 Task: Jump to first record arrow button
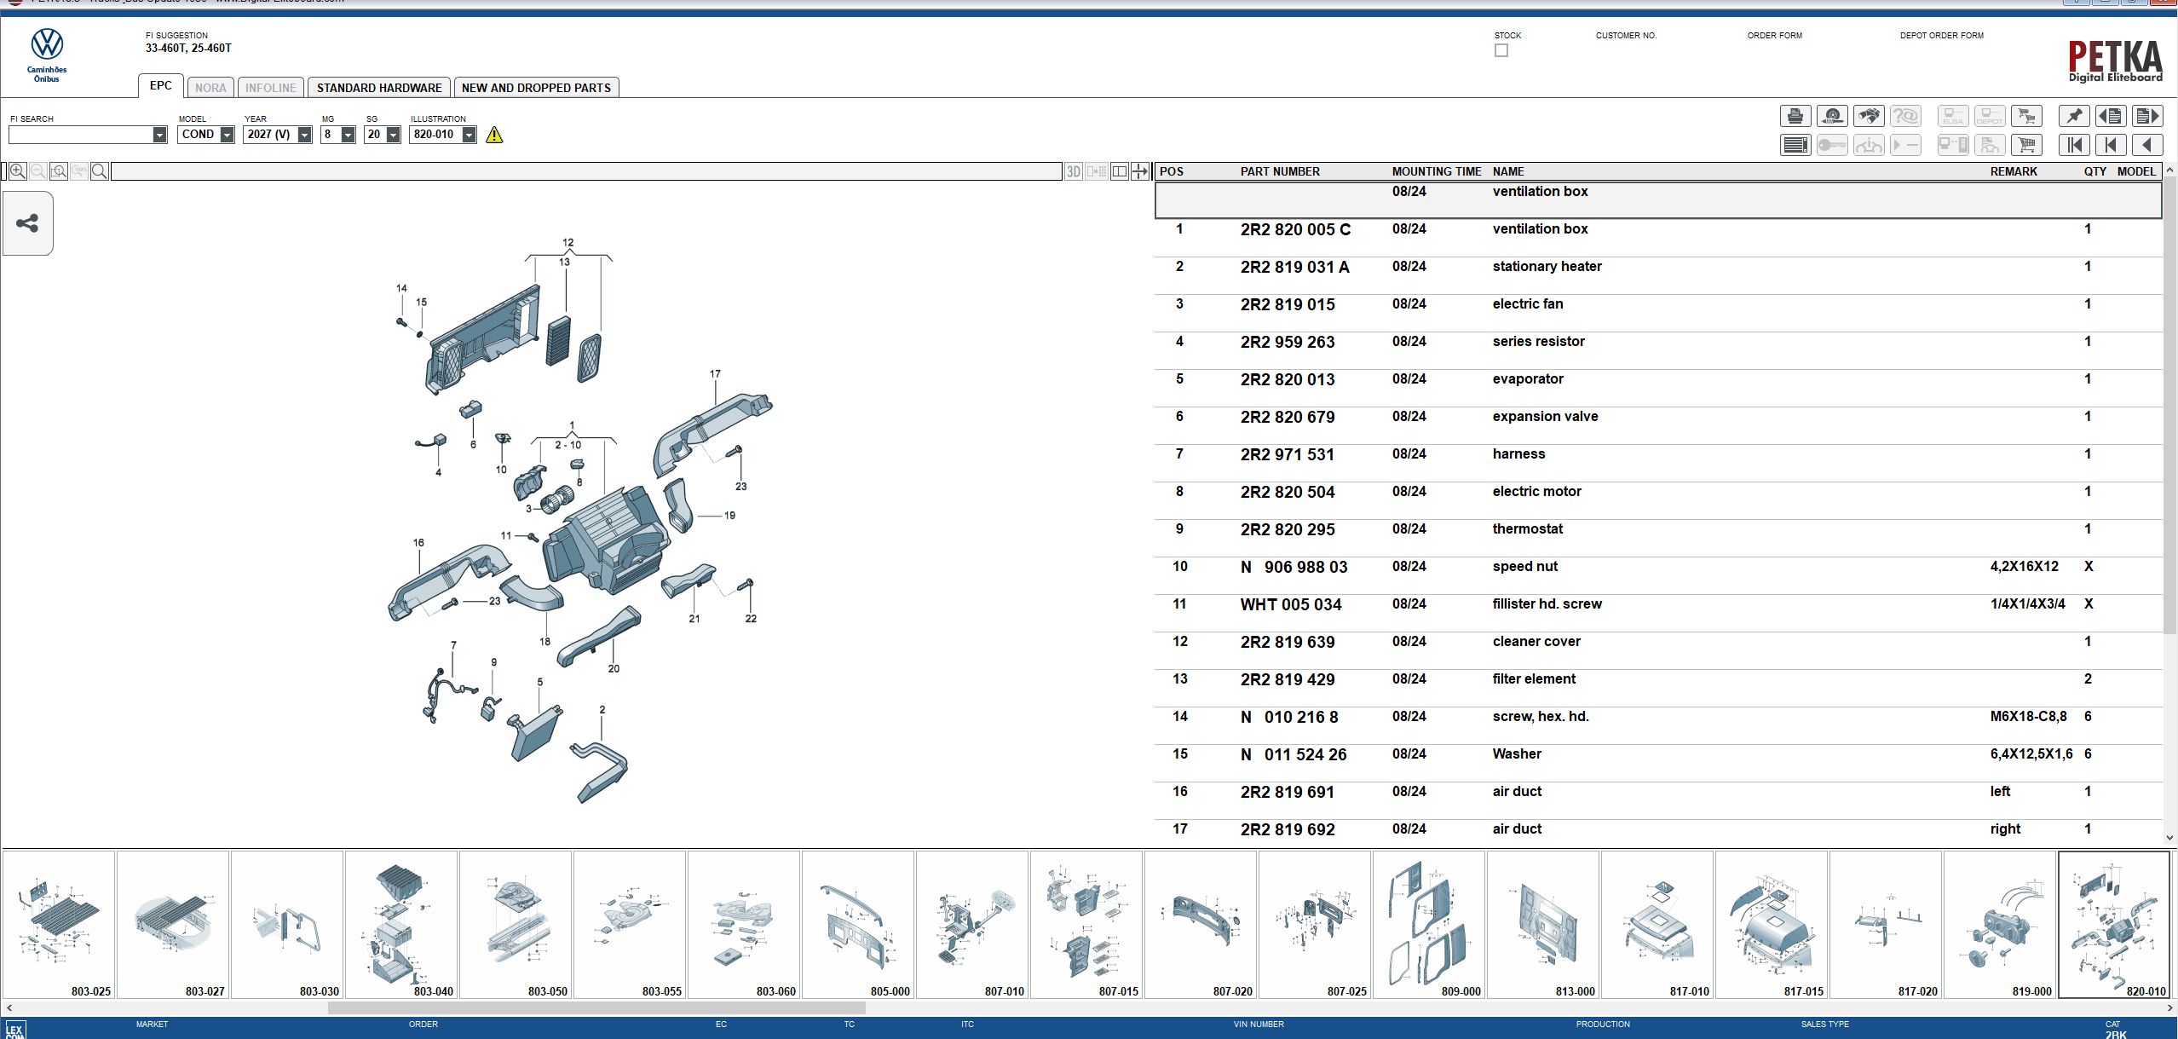point(2073,146)
